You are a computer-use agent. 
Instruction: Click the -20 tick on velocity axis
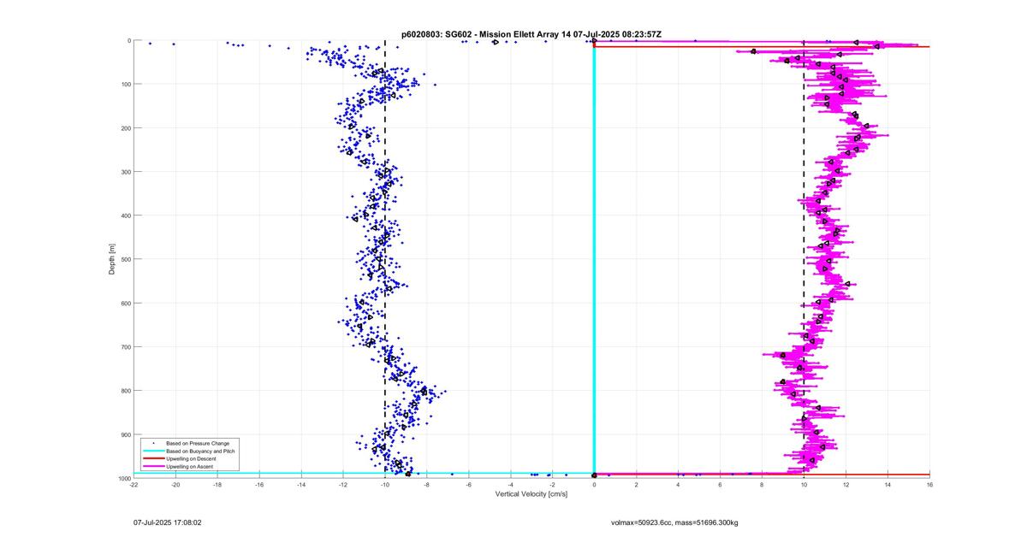[x=175, y=485]
